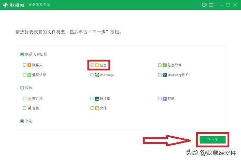Click the 照片库 label text
The width and height of the screenshot is (241, 160).
coord(105,99)
